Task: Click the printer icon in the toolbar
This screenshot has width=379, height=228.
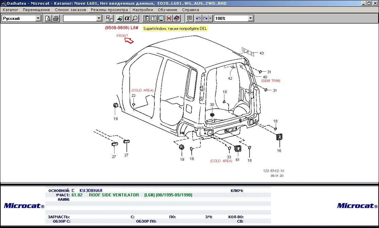Action: point(56,18)
